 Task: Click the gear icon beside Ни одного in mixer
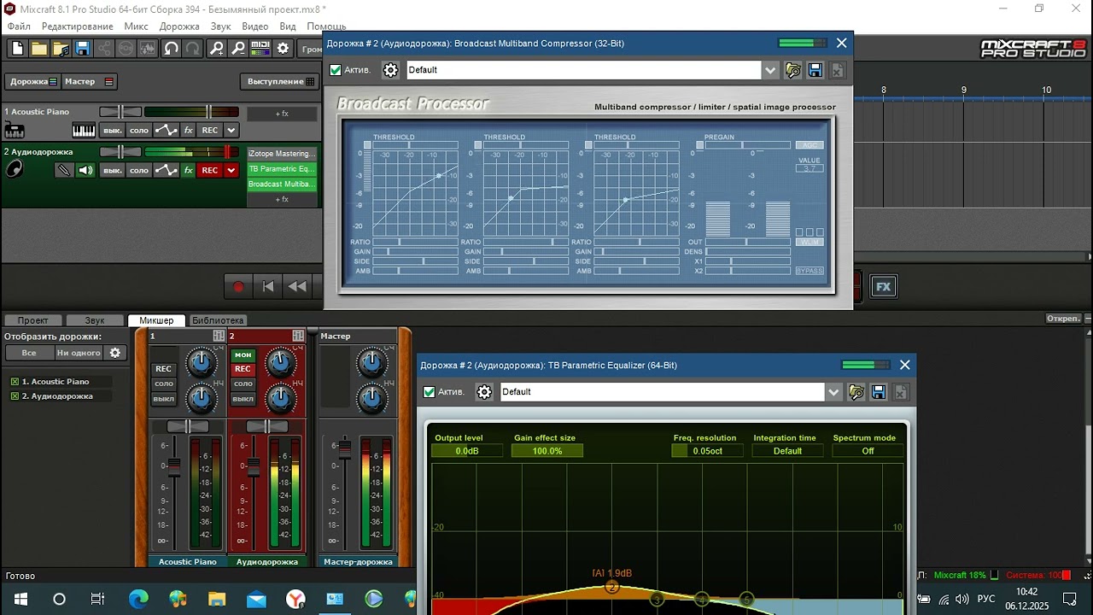coord(115,353)
